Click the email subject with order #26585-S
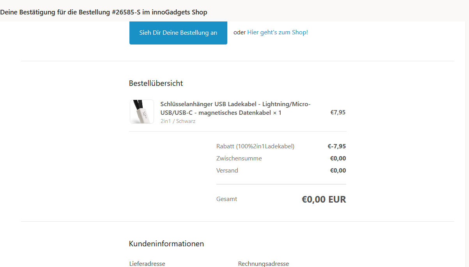The height and width of the screenshot is (267, 469). [104, 12]
